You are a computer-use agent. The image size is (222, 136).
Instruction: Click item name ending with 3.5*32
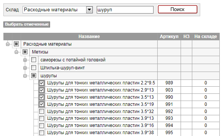(100, 112)
